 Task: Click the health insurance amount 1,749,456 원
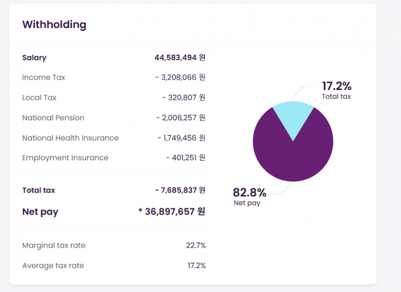[x=180, y=138]
